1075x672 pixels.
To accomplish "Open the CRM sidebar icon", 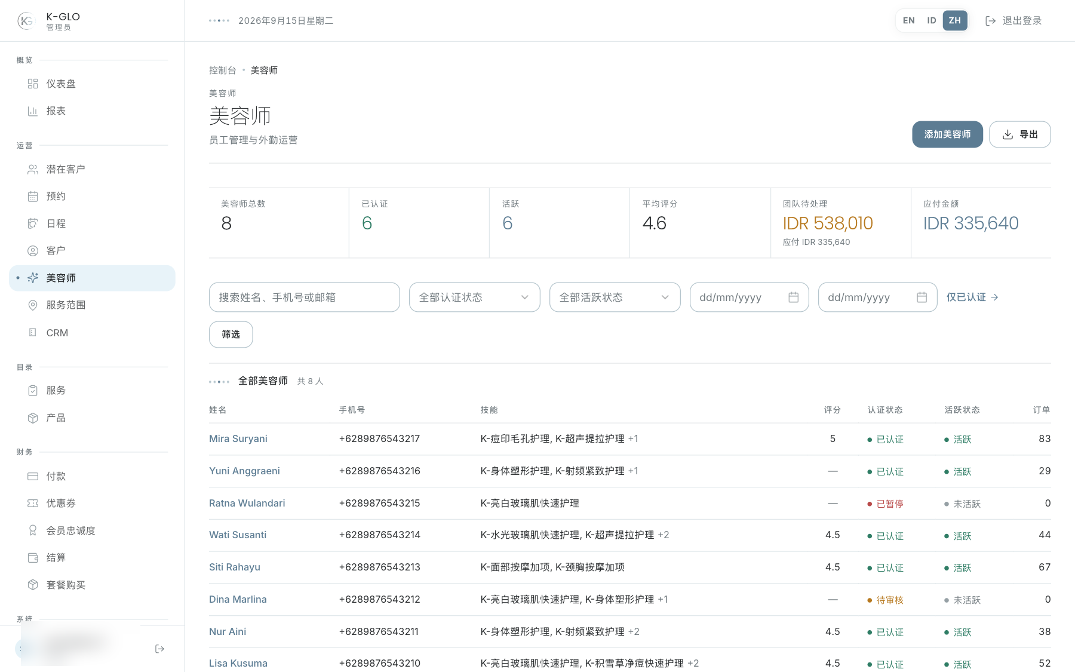I will (33, 333).
